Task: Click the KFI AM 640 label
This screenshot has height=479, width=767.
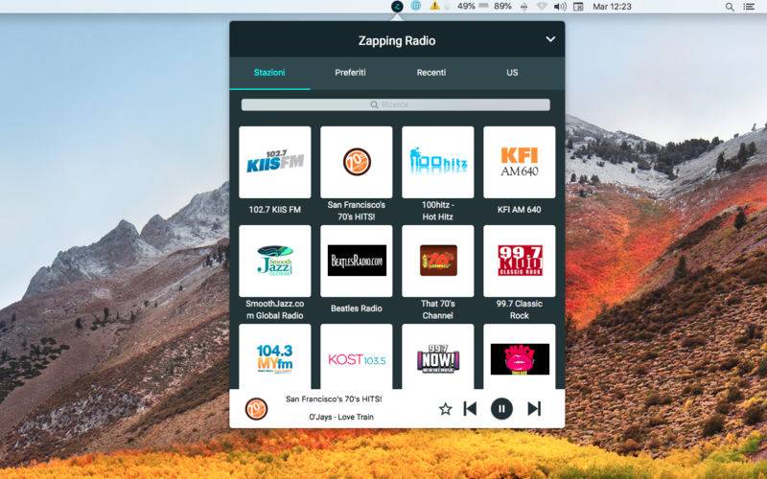Action: (519, 210)
